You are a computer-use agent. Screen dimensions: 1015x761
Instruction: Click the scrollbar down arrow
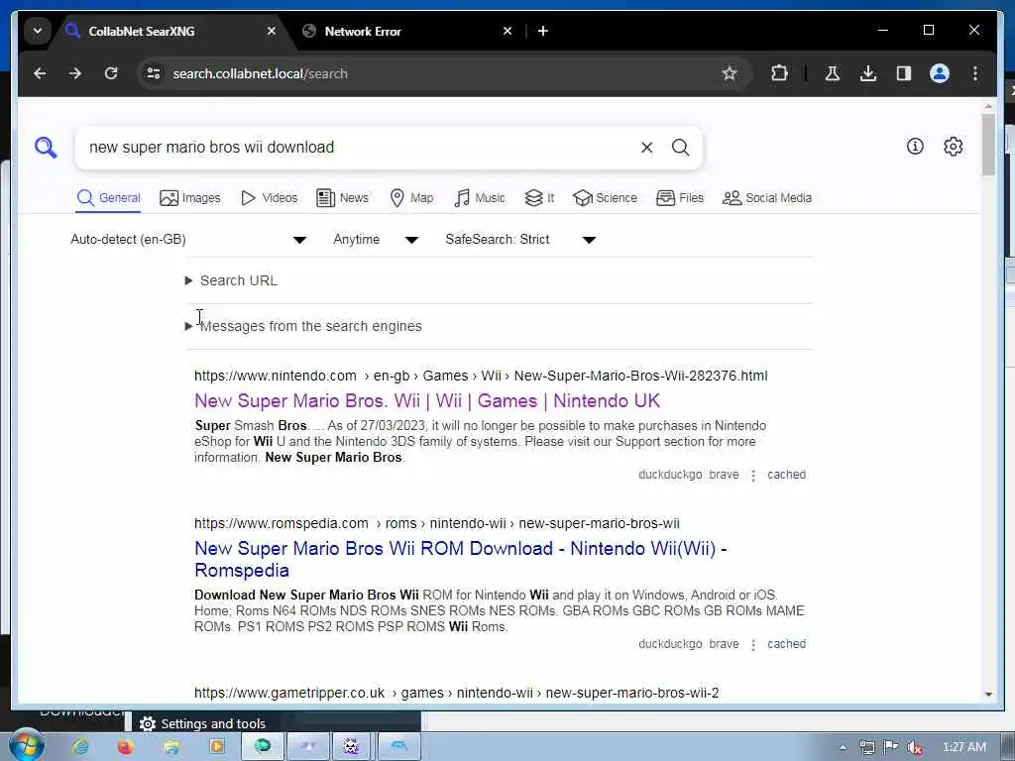pos(988,694)
